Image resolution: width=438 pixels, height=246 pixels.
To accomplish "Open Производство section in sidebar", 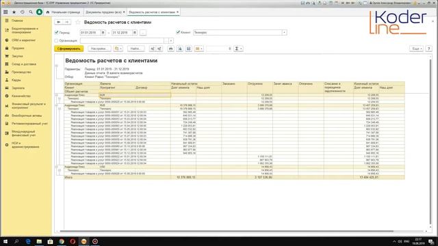I will [21, 72].
